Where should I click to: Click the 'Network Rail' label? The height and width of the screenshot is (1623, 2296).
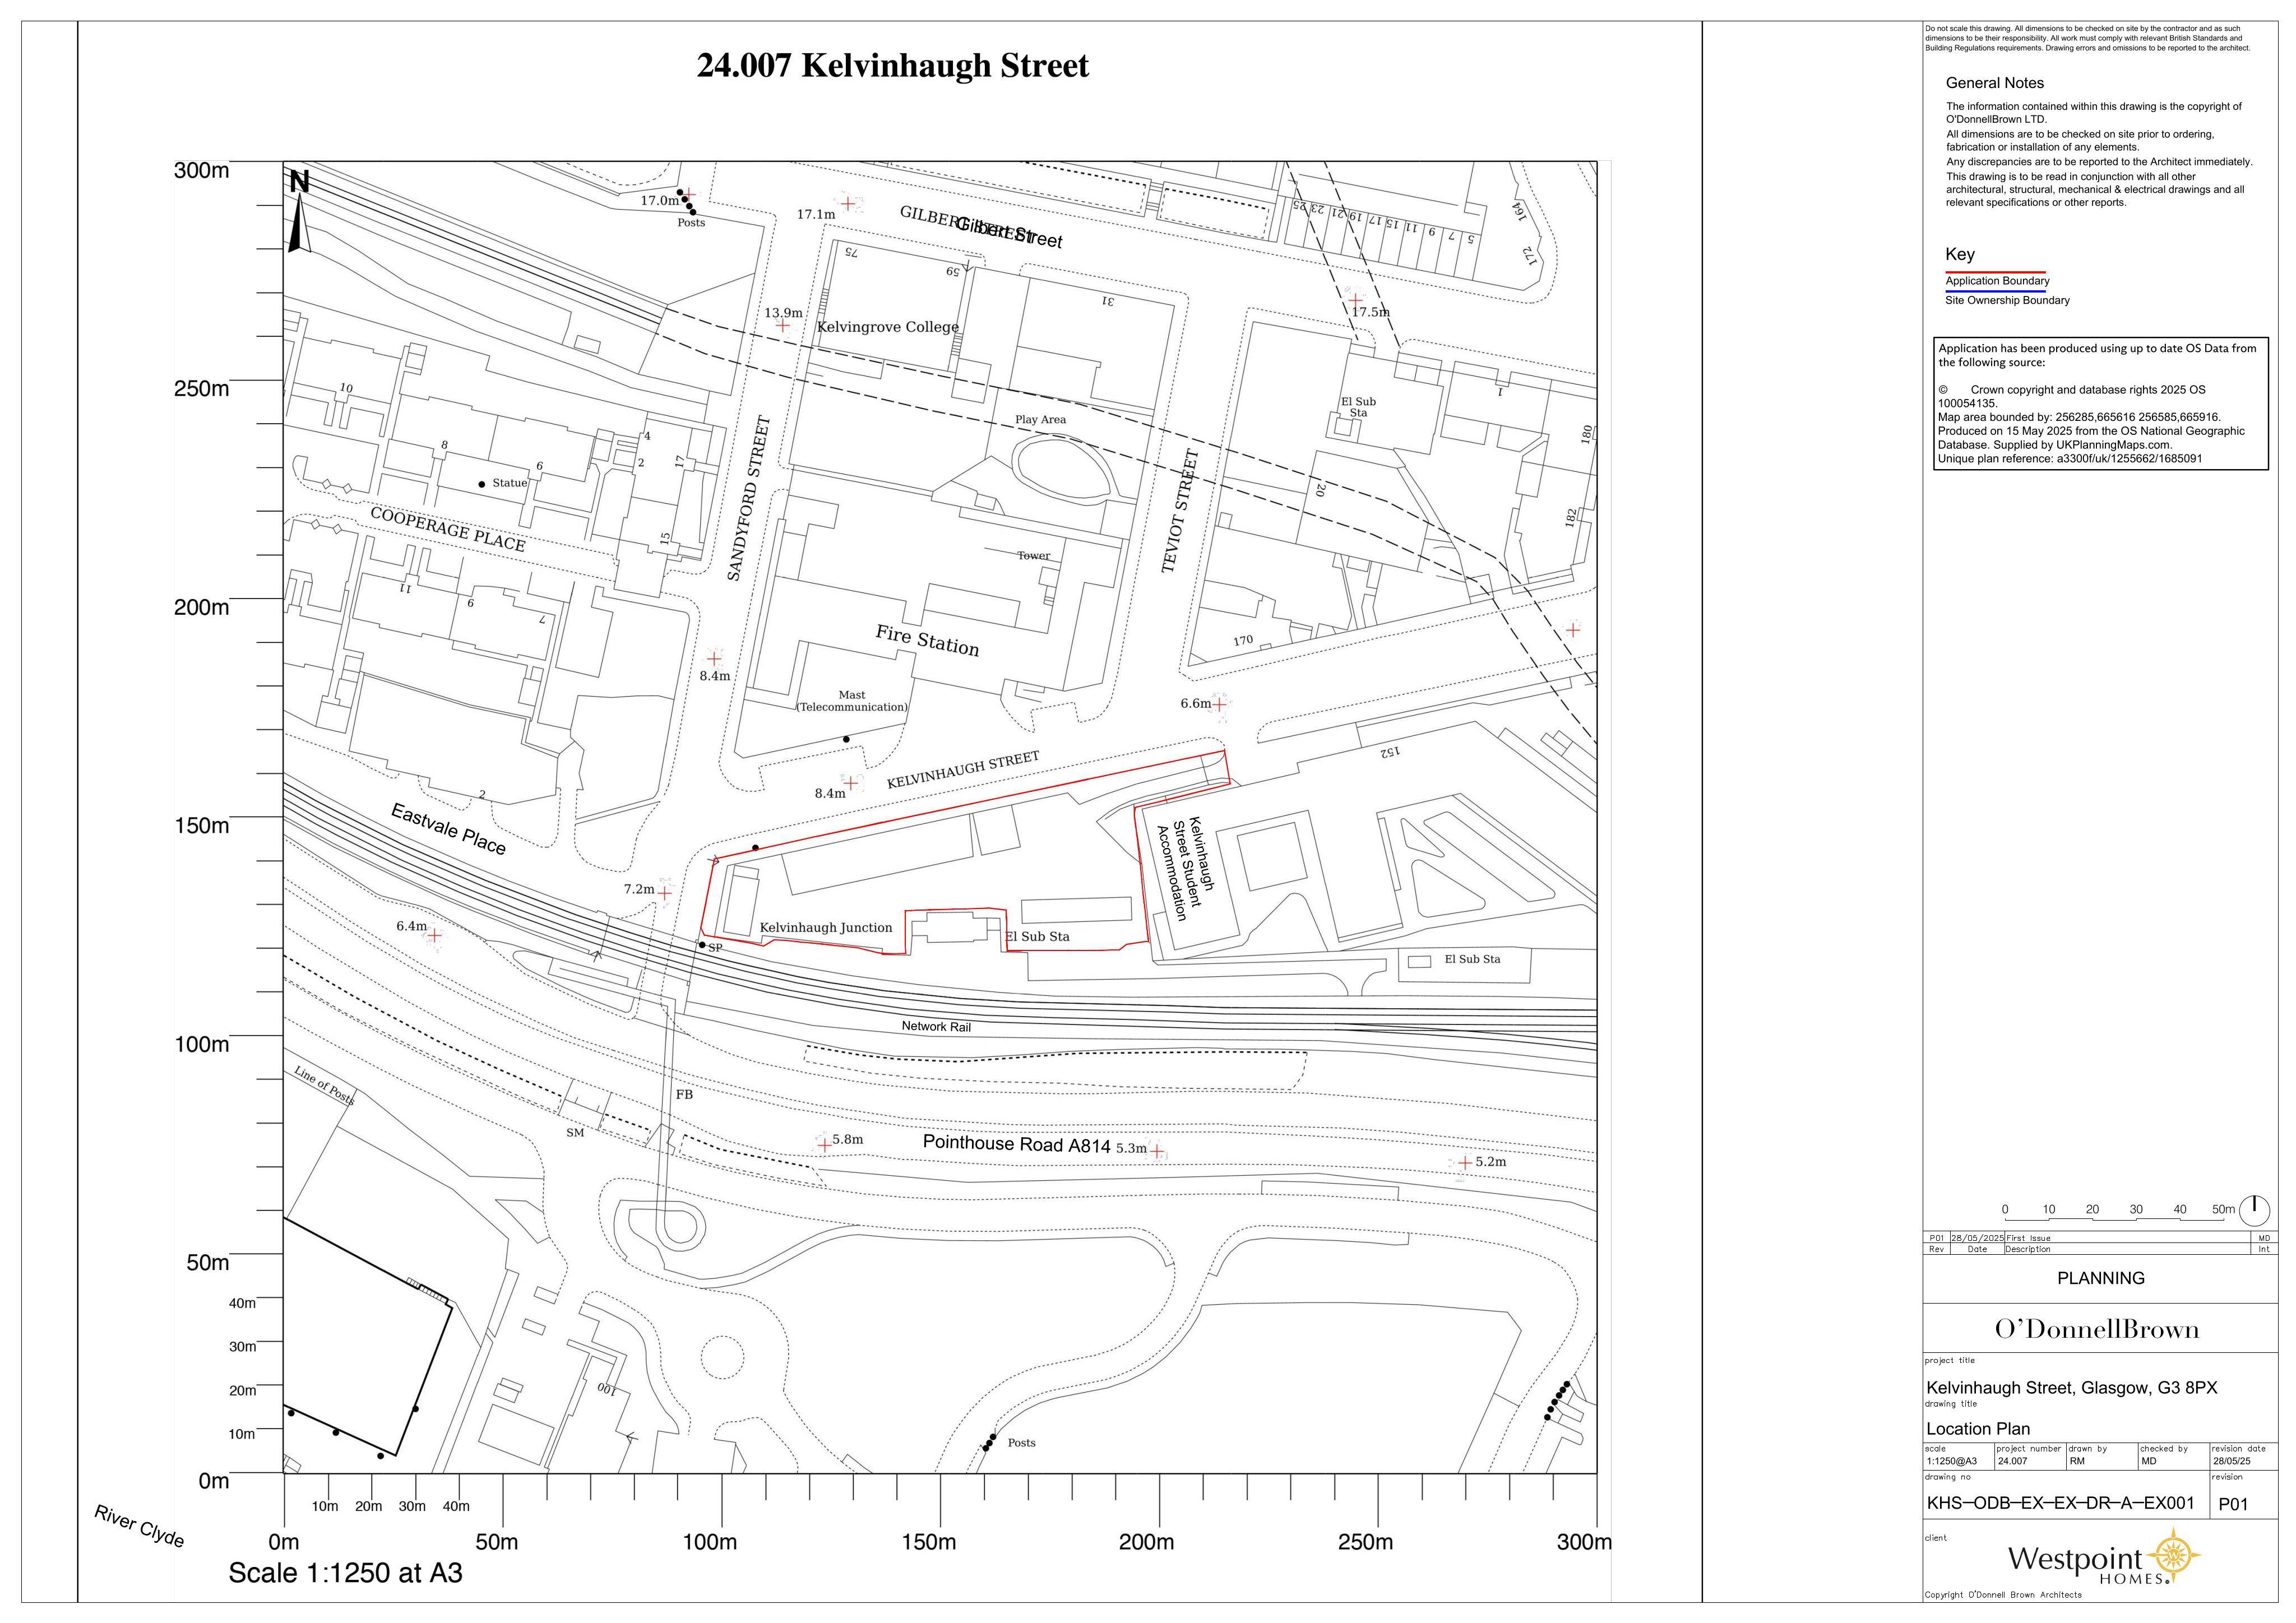point(936,1027)
